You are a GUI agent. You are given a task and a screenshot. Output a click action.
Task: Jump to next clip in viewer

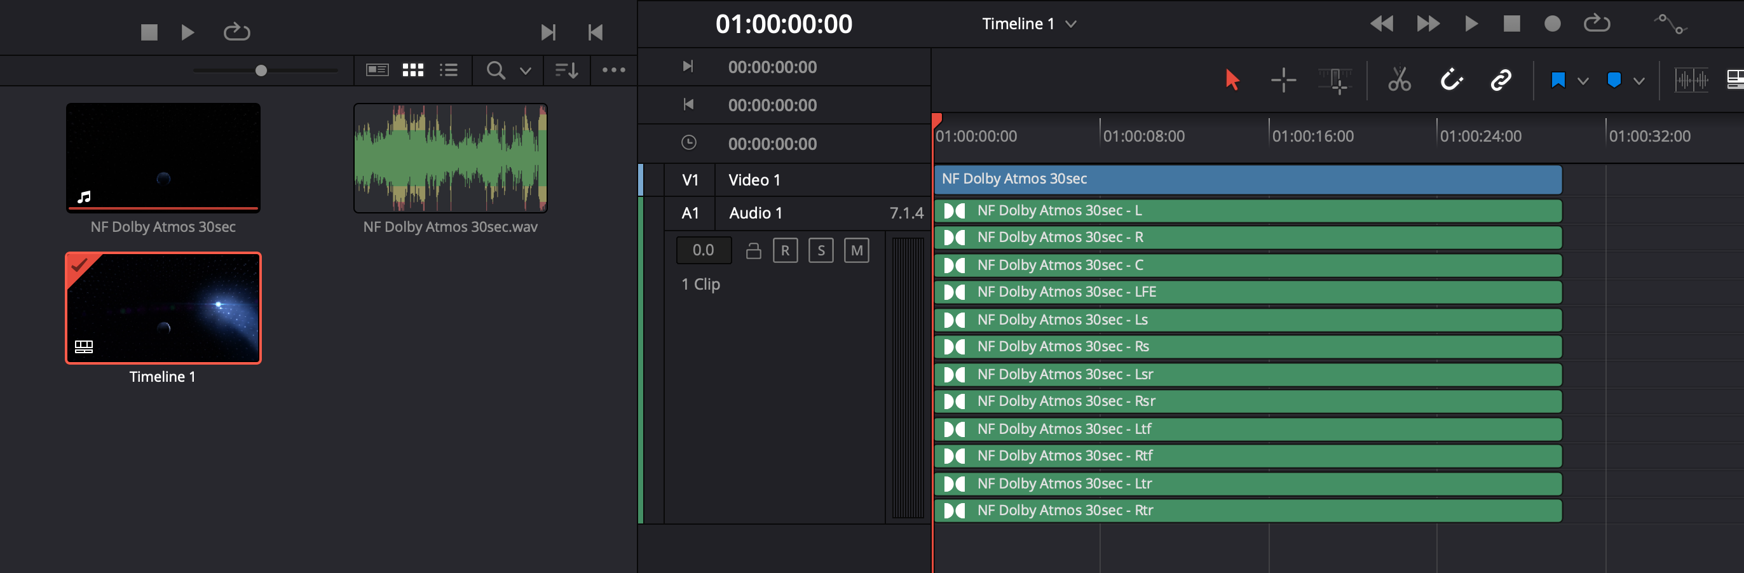coord(548,32)
